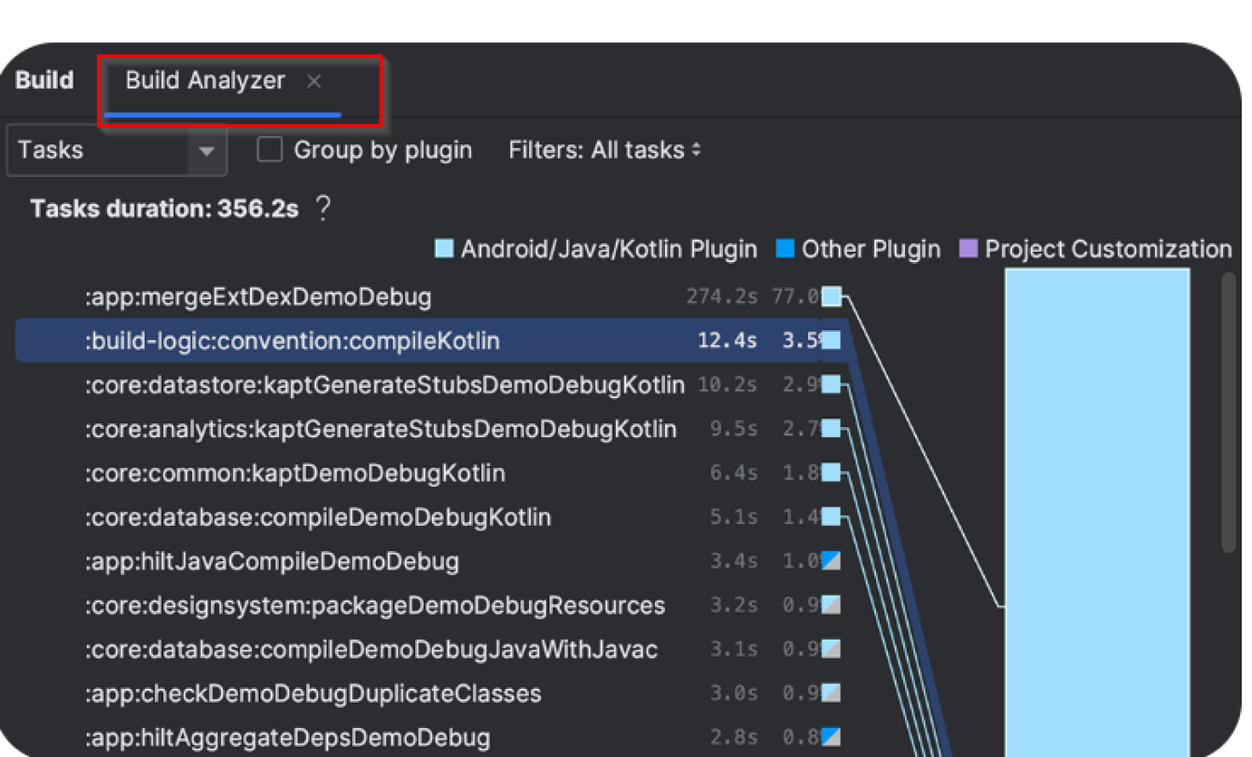
Task: Click the plugin icon beside build-logic compileKotlin
Action: click(x=831, y=340)
